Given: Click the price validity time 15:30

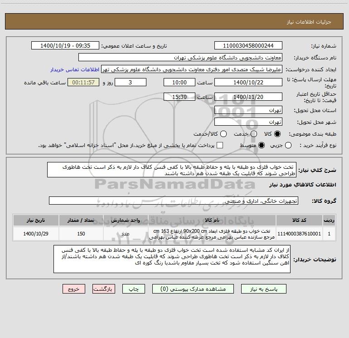Looking at the screenshot, I should click(x=179, y=97).
